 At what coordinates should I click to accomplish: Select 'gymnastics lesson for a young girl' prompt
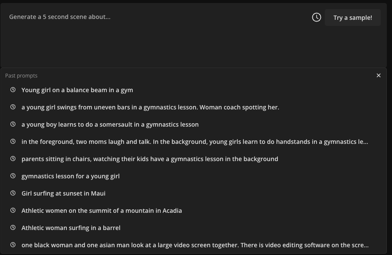(71, 176)
